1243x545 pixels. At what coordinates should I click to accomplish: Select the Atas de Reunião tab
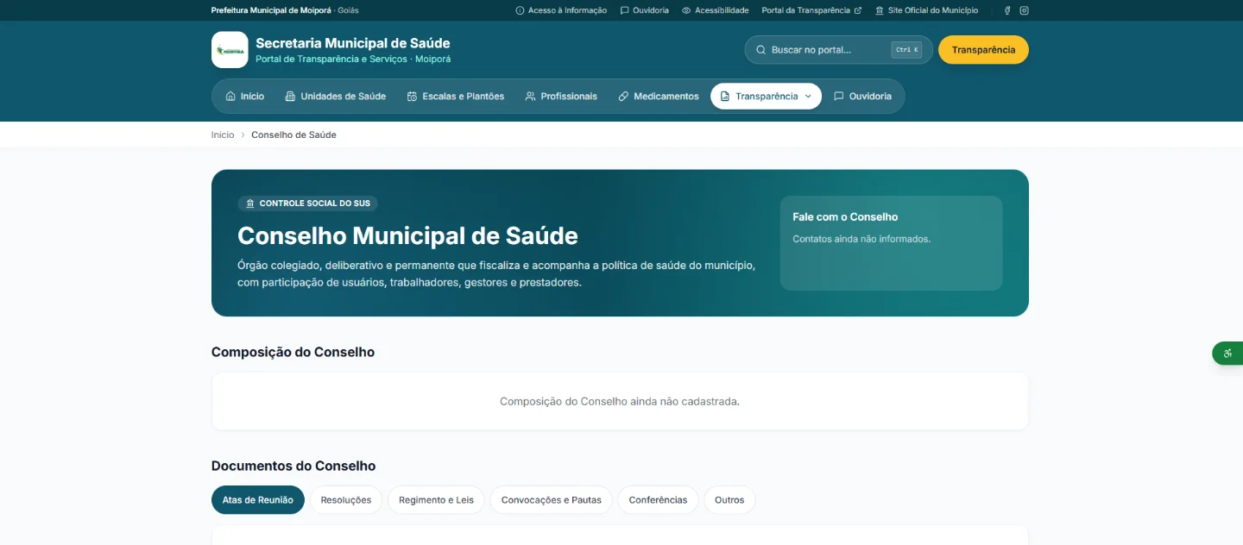pos(258,500)
